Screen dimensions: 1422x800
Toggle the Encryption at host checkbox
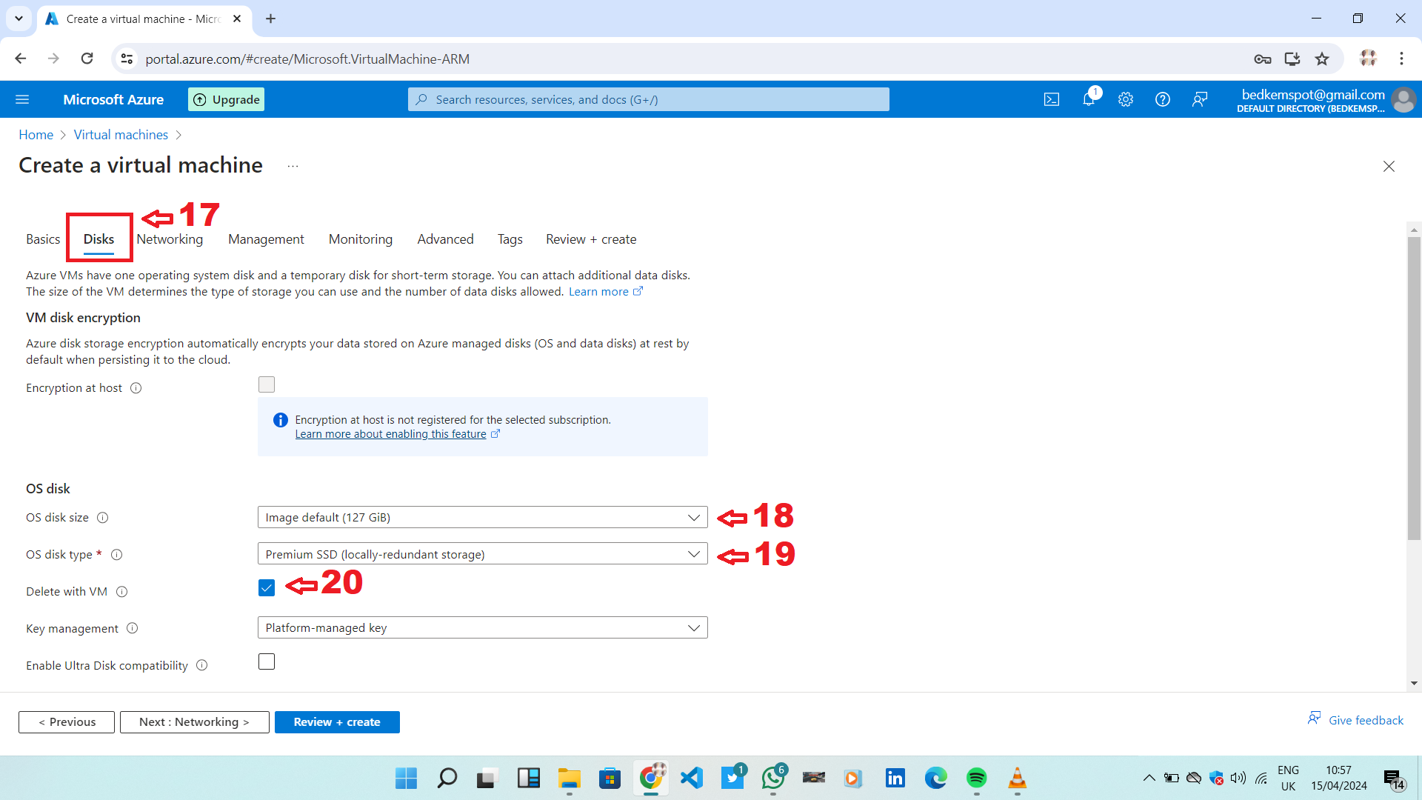(267, 384)
